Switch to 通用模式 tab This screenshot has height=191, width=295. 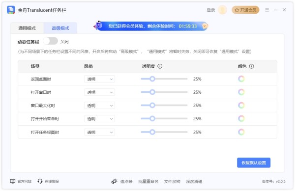tap(27, 28)
